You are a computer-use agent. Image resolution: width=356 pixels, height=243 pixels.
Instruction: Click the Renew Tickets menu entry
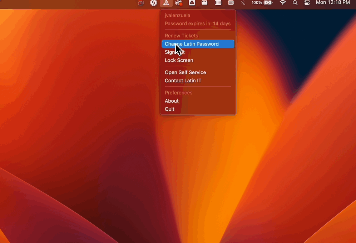tap(182, 36)
